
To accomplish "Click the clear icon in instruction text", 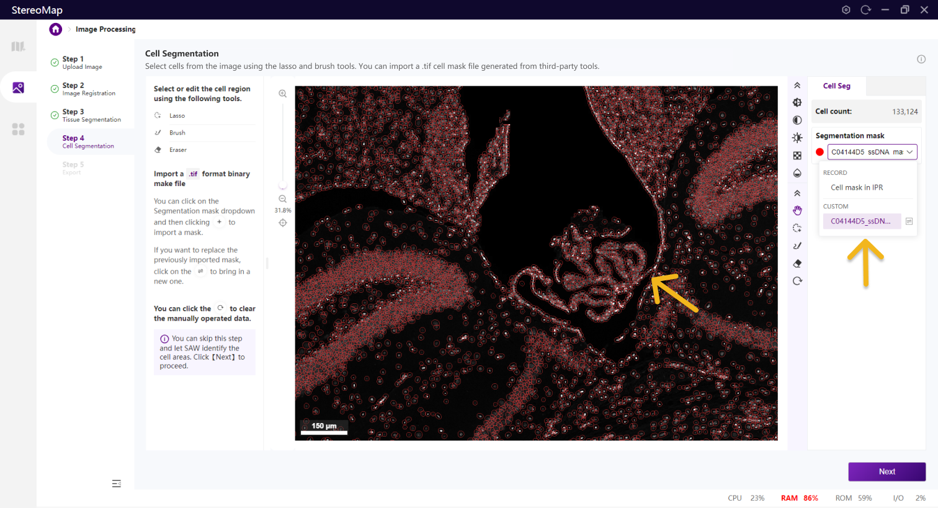I will pos(220,308).
